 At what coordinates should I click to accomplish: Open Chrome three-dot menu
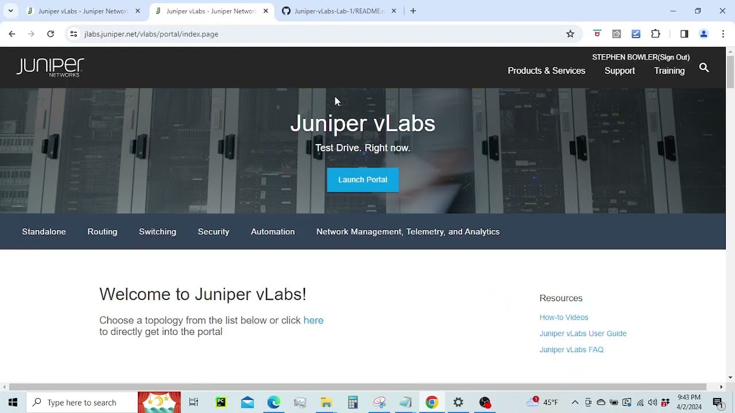(723, 34)
